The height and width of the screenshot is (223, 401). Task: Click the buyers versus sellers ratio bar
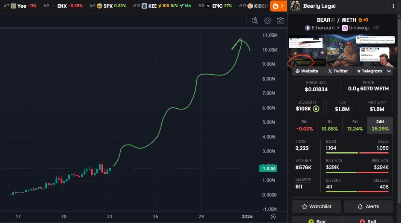[x=357, y=191]
